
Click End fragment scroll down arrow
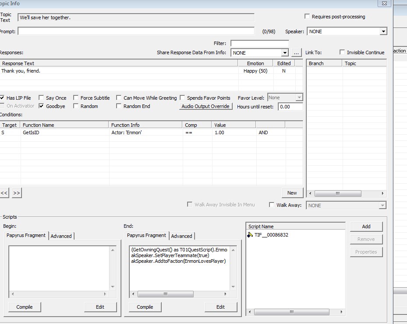pos(233,286)
